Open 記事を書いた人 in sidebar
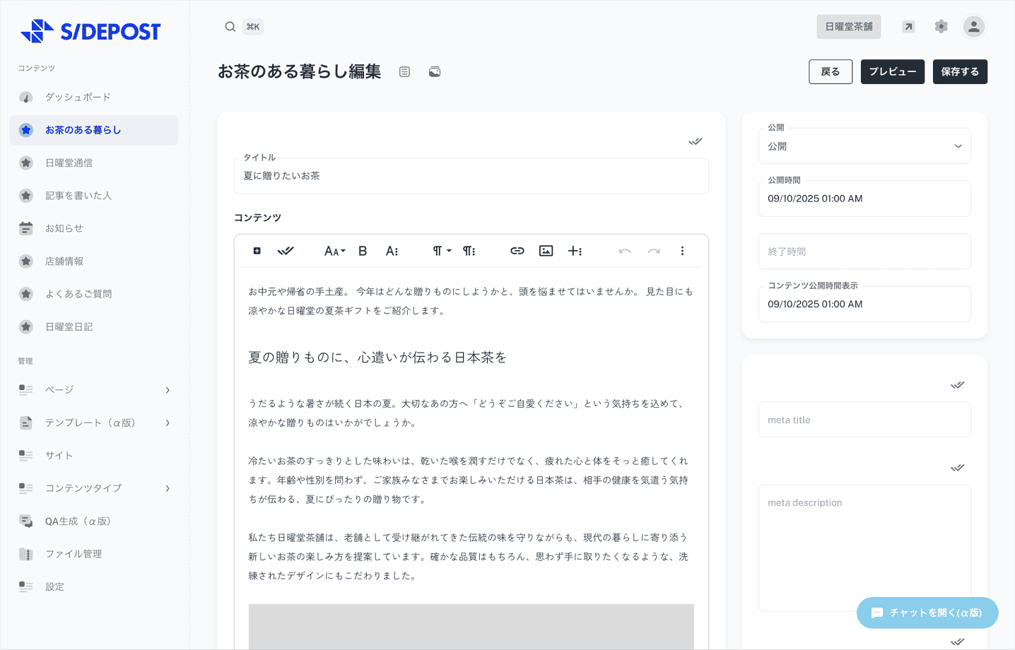Image resolution: width=1015 pixels, height=650 pixels. click(94, 196)
